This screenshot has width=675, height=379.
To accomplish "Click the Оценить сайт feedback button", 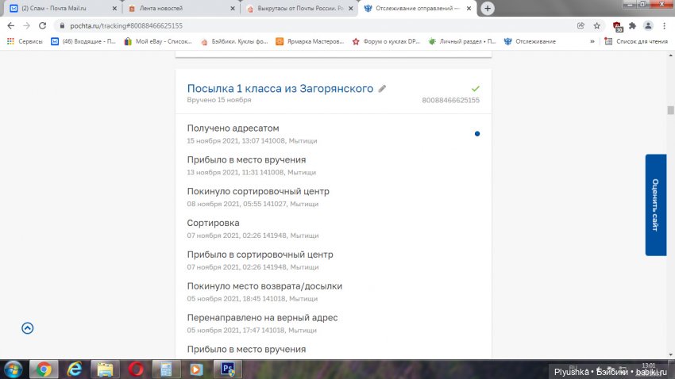I will (655, 205).
